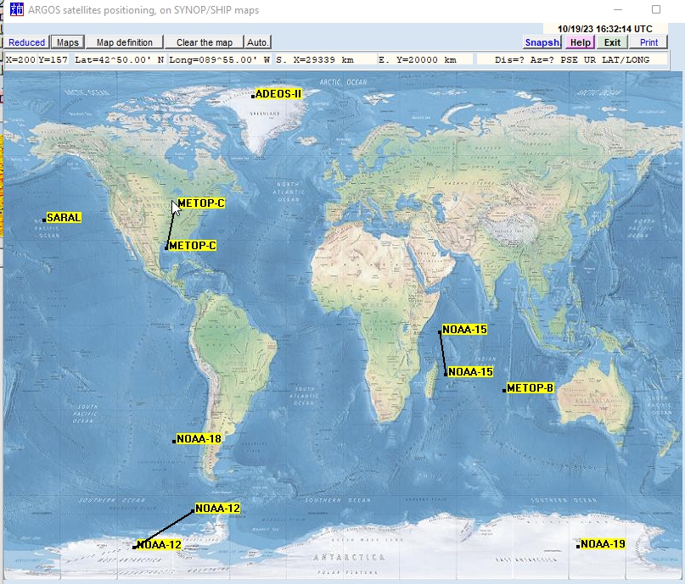Click the S. X=29339 km readout

pos(324,59)
